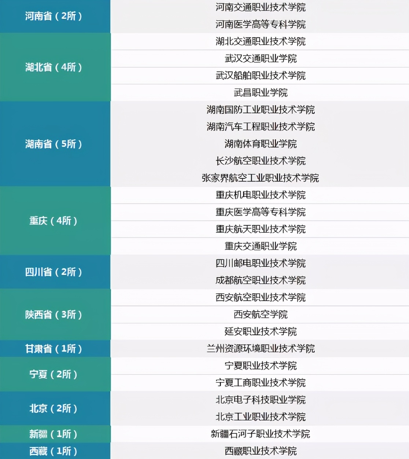This screenshot has width=409, height=459.
Task: Click the 湖南省（5所）header cell
Action: click(55, 144)
